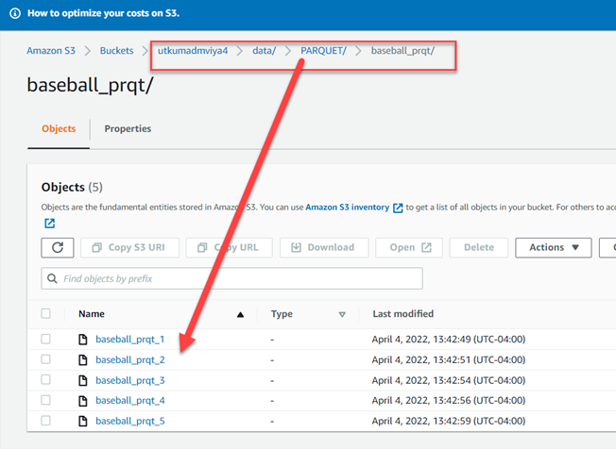Click the Copy S3 URI button
This screenshot has width=616, height=449.
point(129,247)
